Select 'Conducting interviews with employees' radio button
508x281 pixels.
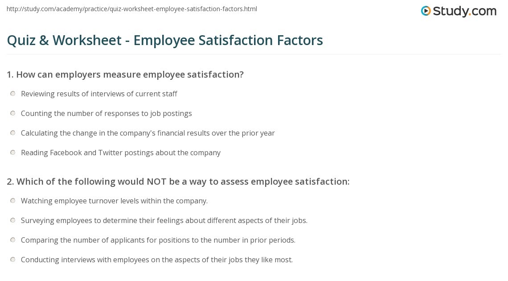click(x=12, y=259)
